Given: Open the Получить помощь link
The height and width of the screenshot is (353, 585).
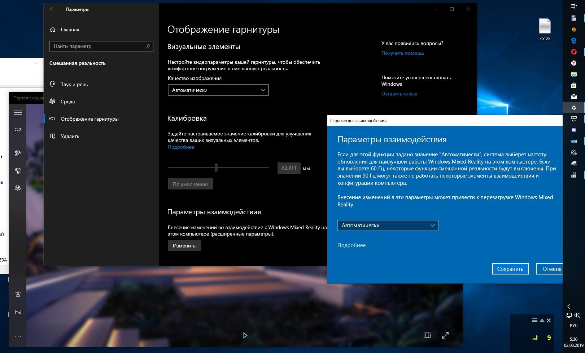Looking at the screenshot, I should point(402,53).
